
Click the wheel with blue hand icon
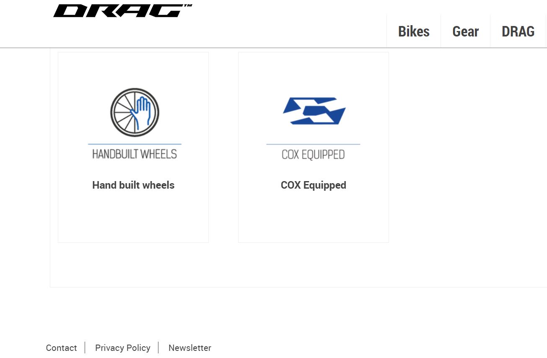click(135, 112)
